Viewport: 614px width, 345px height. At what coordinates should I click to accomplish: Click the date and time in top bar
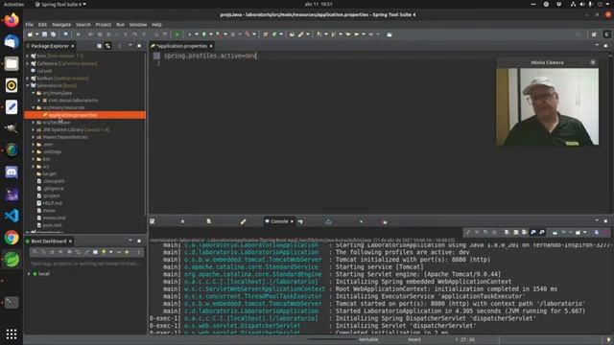tap(318, 4)
